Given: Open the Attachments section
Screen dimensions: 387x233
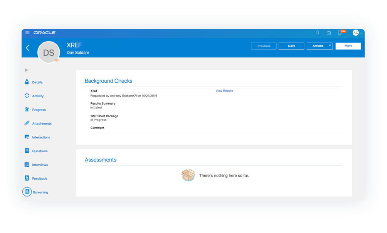Looking at the screenshot, I should click(x=42, y=124).
